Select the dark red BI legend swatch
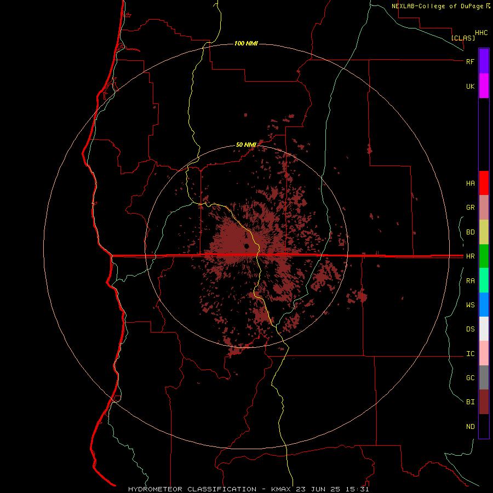493x493 pixels. [x=484, y=402]
